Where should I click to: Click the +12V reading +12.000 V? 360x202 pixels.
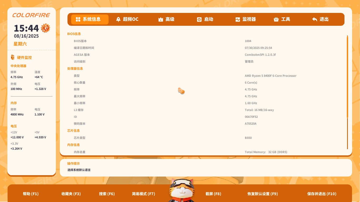(x=17, y=137)
